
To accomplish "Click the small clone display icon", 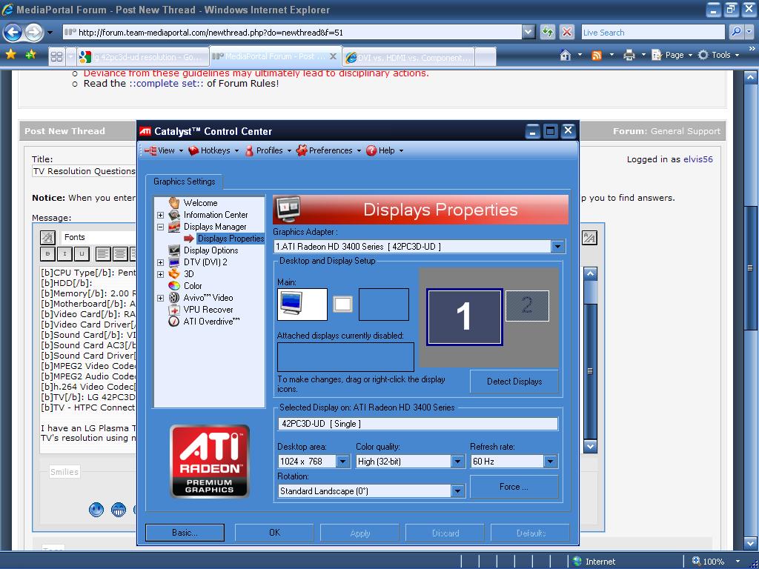I will pyautogui.click(x=342, y=305).
